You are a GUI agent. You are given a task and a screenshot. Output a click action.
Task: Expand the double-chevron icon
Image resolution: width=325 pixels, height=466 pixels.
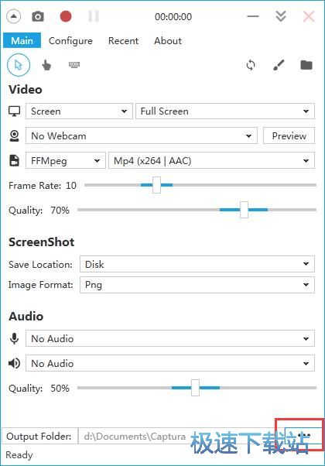tap(281, 16)
